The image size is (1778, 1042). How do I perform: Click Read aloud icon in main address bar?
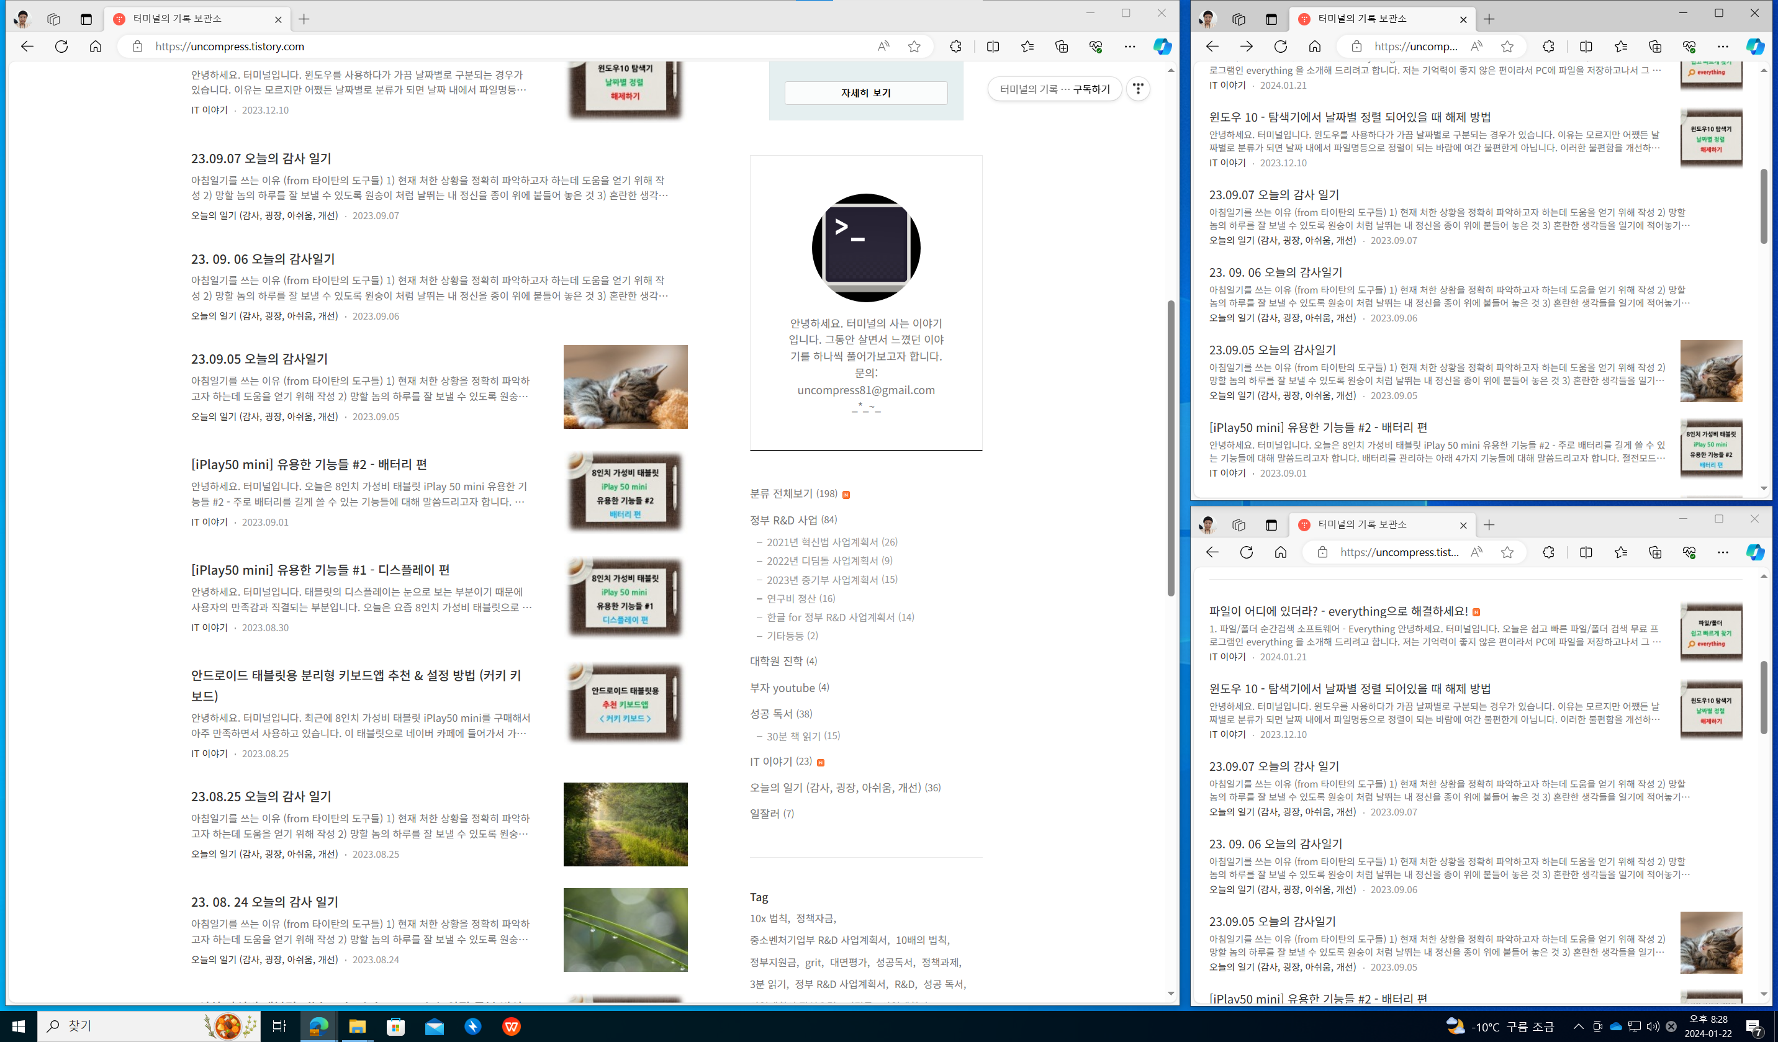pyautogui.click(x=883, y=47)
